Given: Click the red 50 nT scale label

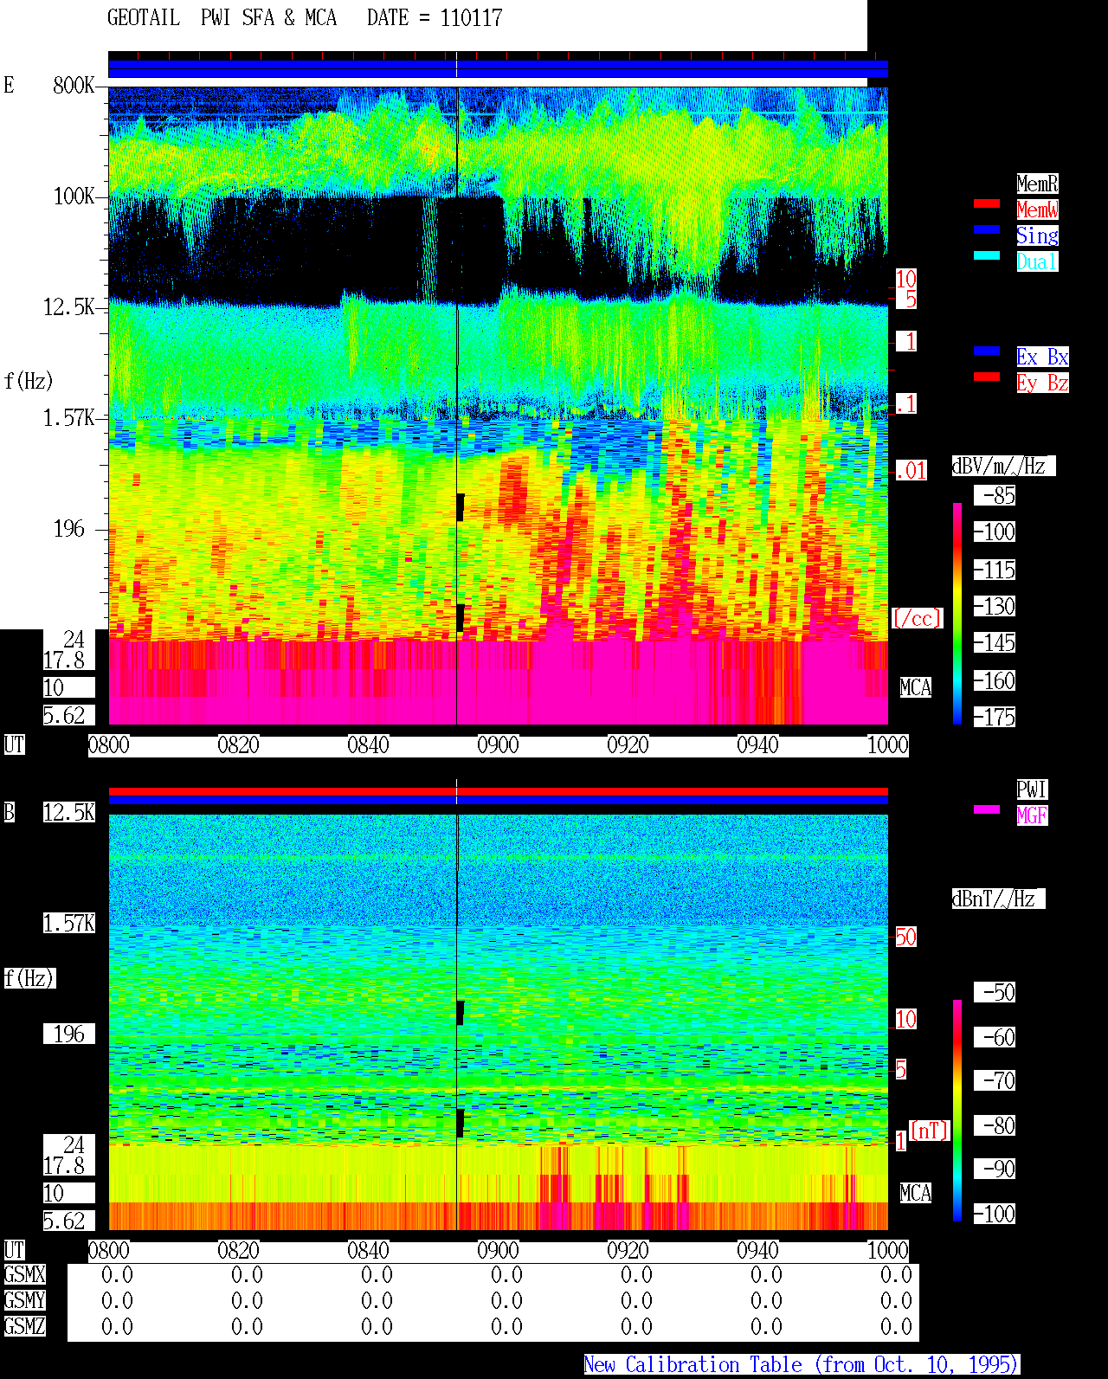Looking at the screenshot, I should tap(905, 937).
